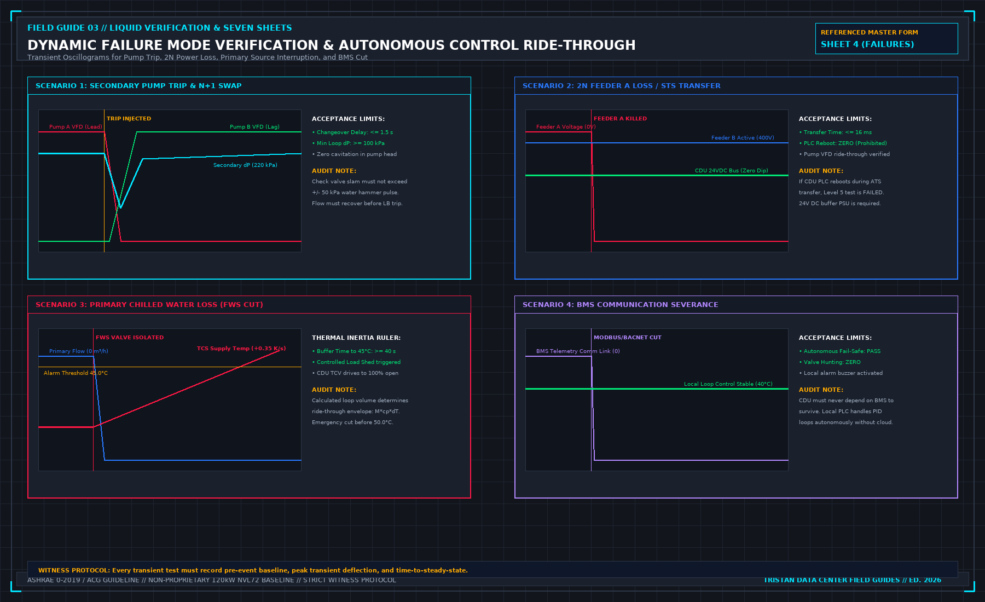985x602 pixels.
Task: Click the "Transient Oscillograms for Pump Trip" subtitle
Action: coord(198,57)
